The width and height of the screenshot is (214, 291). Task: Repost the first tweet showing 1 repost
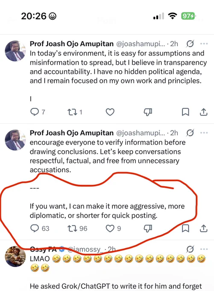click(75, 112)
